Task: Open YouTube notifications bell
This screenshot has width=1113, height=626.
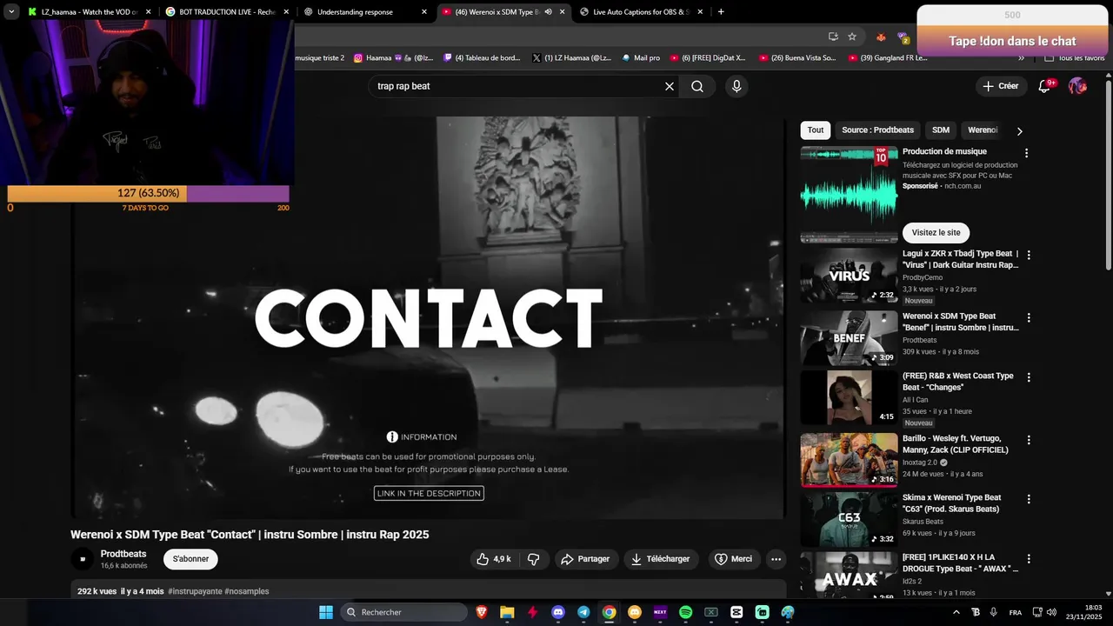Action: click(1045, 86)
